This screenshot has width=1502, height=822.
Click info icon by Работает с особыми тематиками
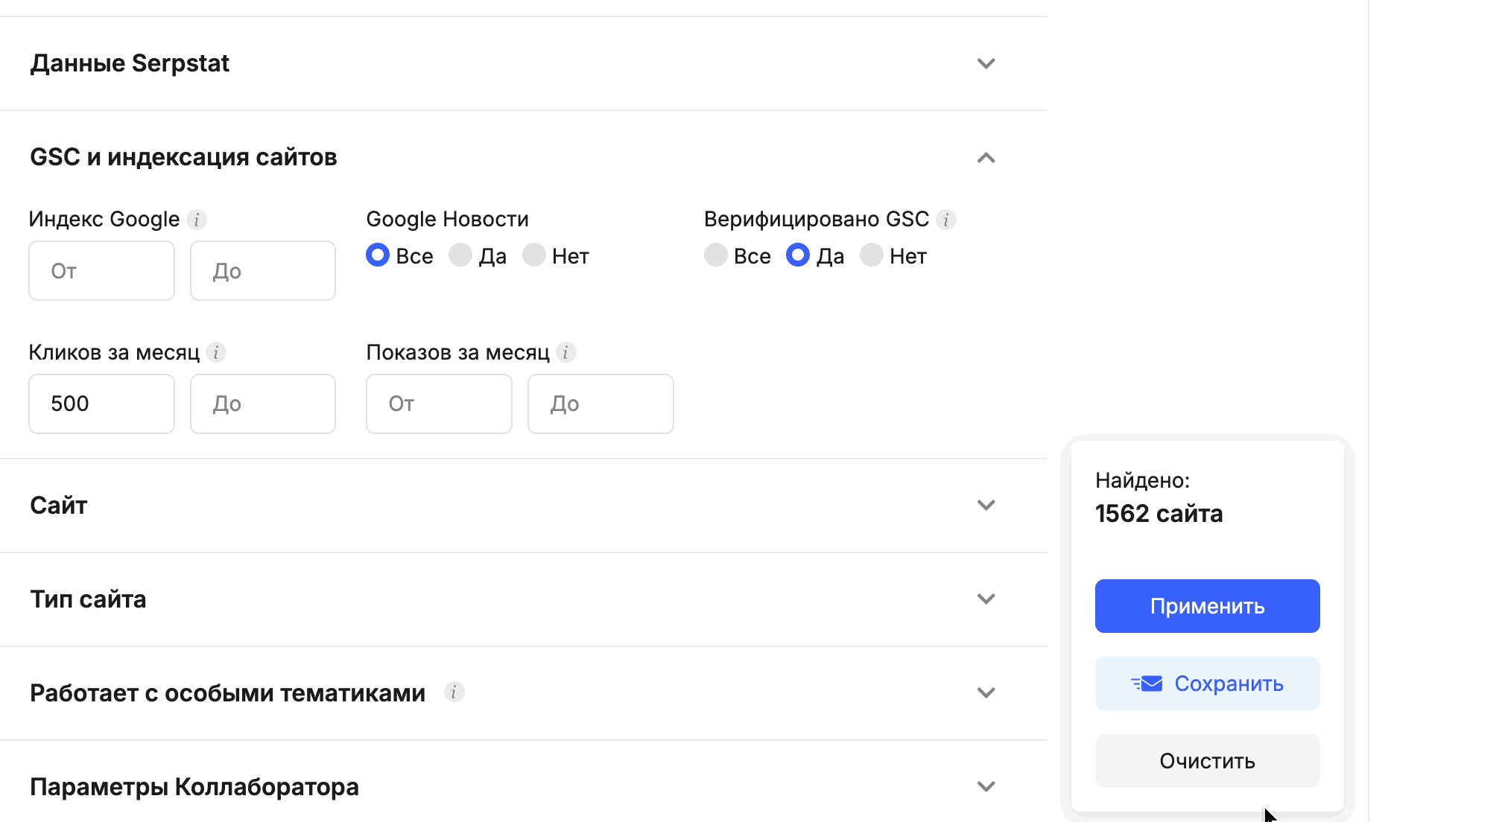pos(454,692)
